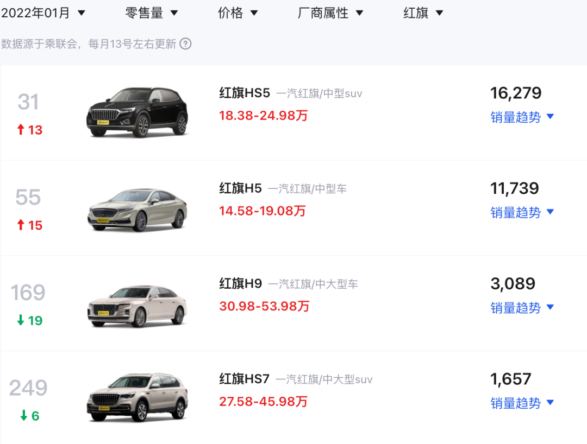Open the 零售量 filter dropdown
Screen dimensions: 587x444
(152, 13)
